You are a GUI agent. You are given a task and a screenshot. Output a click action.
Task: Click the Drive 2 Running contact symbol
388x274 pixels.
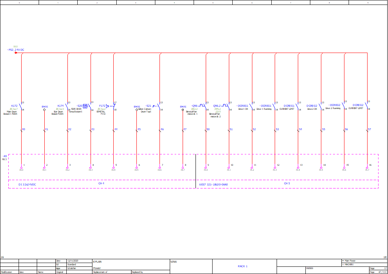343,105
